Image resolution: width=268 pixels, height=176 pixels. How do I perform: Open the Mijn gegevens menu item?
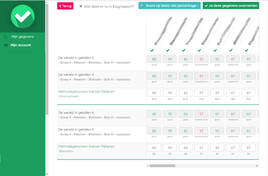click(x=22, y=37)
